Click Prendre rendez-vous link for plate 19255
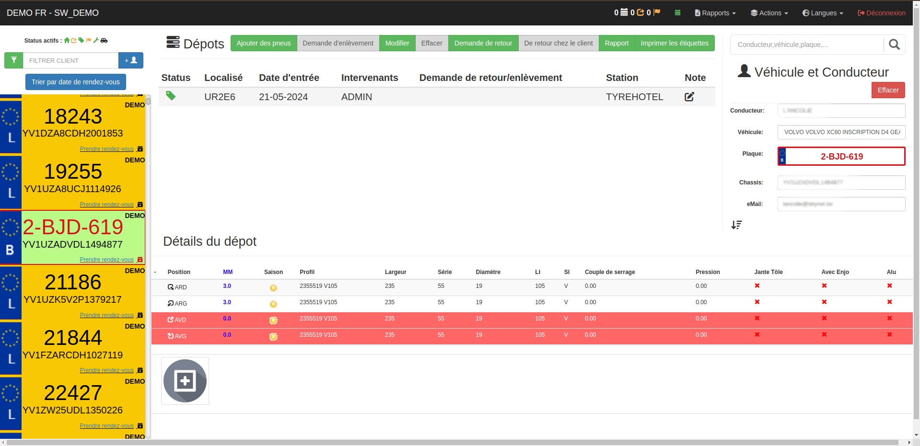Screen dimensions: 920x446 pyautogui.click(x=106, y=205)
